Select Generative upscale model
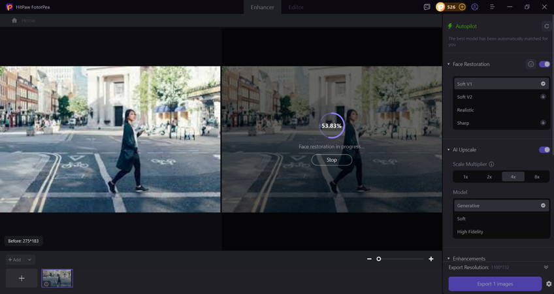554x294 pixels. (501, 205)
